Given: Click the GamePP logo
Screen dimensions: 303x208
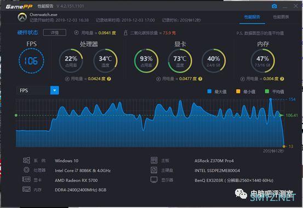Looking at the screenshot, I should [x=19, y=7].
